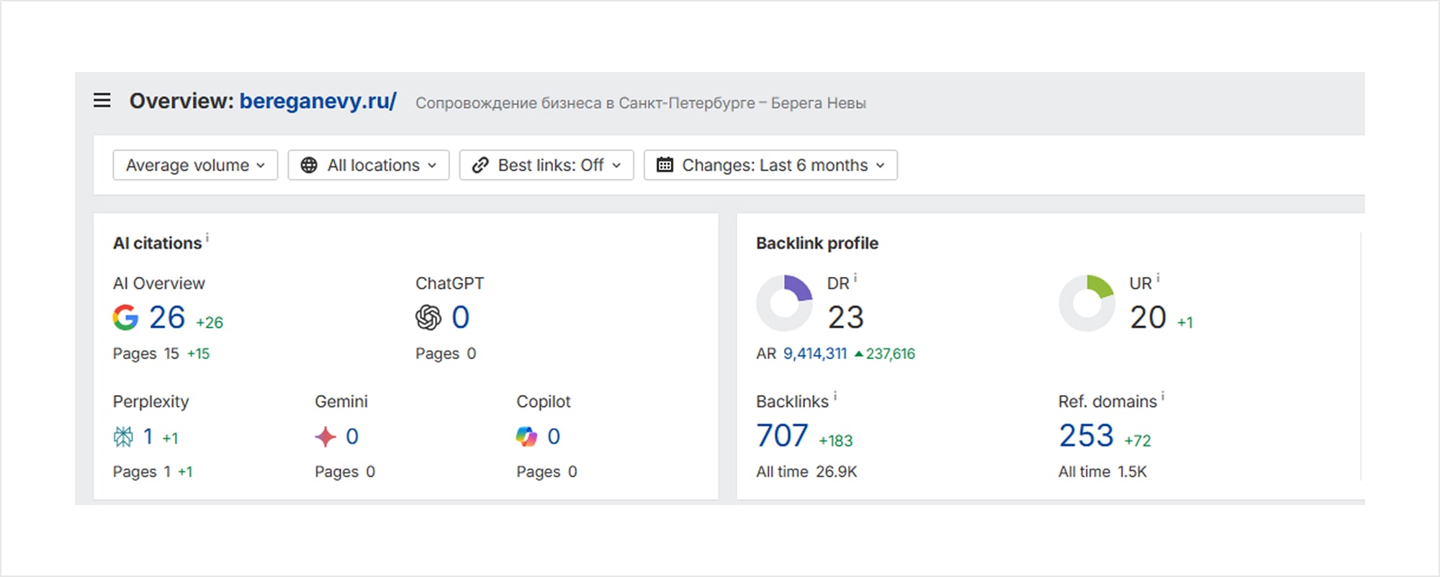
Task: Click the Gemini sparkle icon
Action: click(325, 437)
